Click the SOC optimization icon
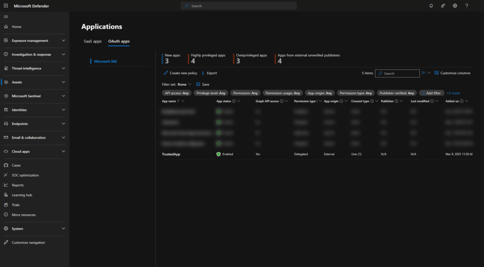484x267 pixels. pyautogui.click(x=6, y=175)
